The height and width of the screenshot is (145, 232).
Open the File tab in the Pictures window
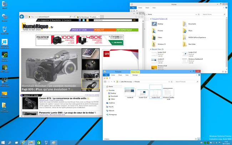[x=106, y=75]
